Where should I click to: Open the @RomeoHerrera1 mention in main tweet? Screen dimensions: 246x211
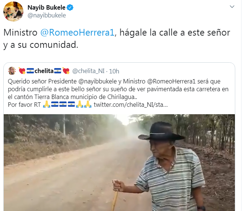coord(78,33)
